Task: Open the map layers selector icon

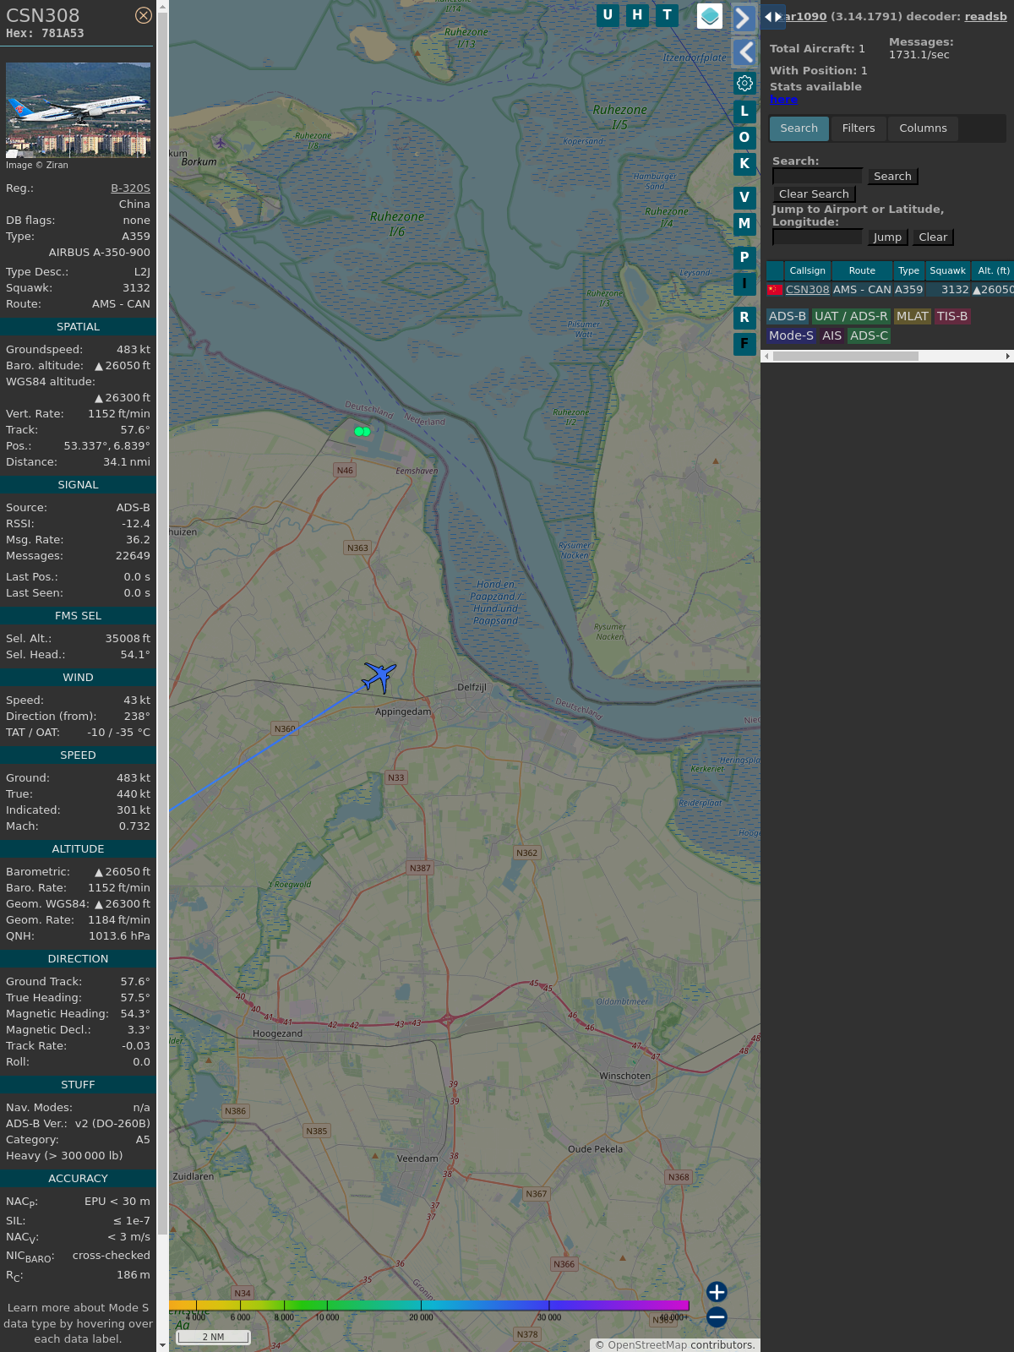Action: click(710, 16)
